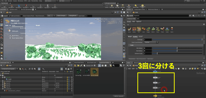Image resolution: width=206 pixels, height=98 pixels.
Task: Click the Reset Changes button
Action: pos(61,16)
